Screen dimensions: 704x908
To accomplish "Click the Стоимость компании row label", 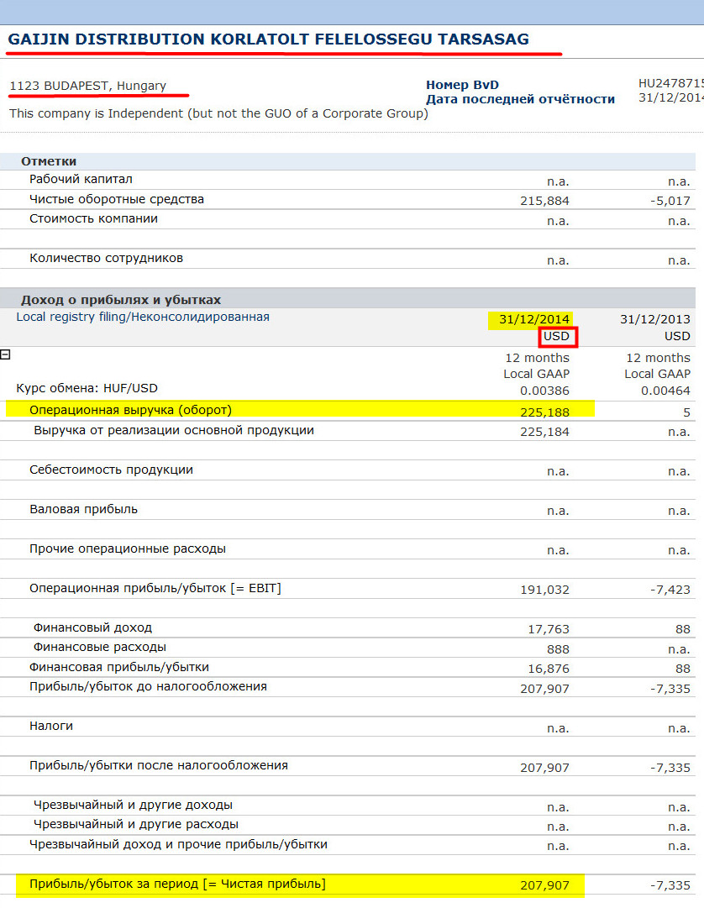I will click(x=93, y=218).
